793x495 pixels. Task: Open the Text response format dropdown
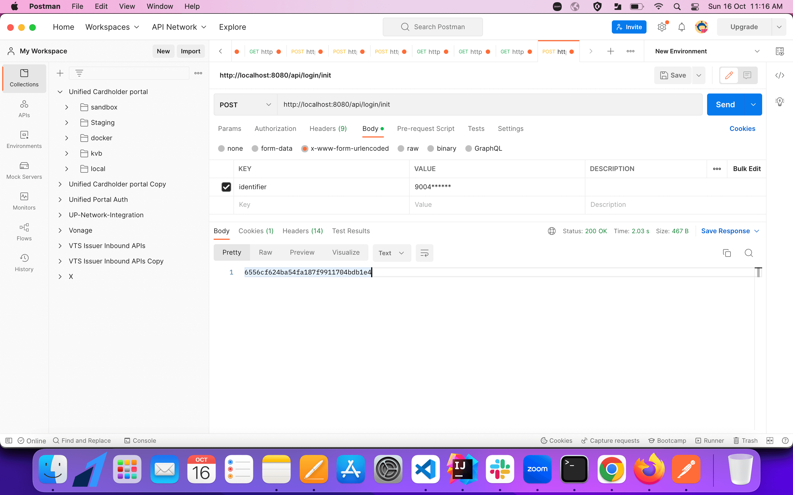click(x=392, y=253)
